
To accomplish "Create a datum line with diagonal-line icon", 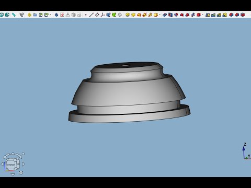I will click(91, 15).
